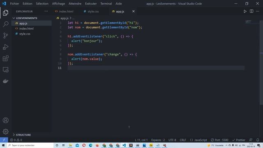Open the notifications bell
This screenshot has width=263, height=148.
point(258,140)
